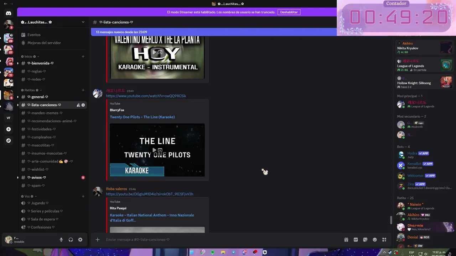Open user settings gear

pyautogui.click(x=80, y=240)
